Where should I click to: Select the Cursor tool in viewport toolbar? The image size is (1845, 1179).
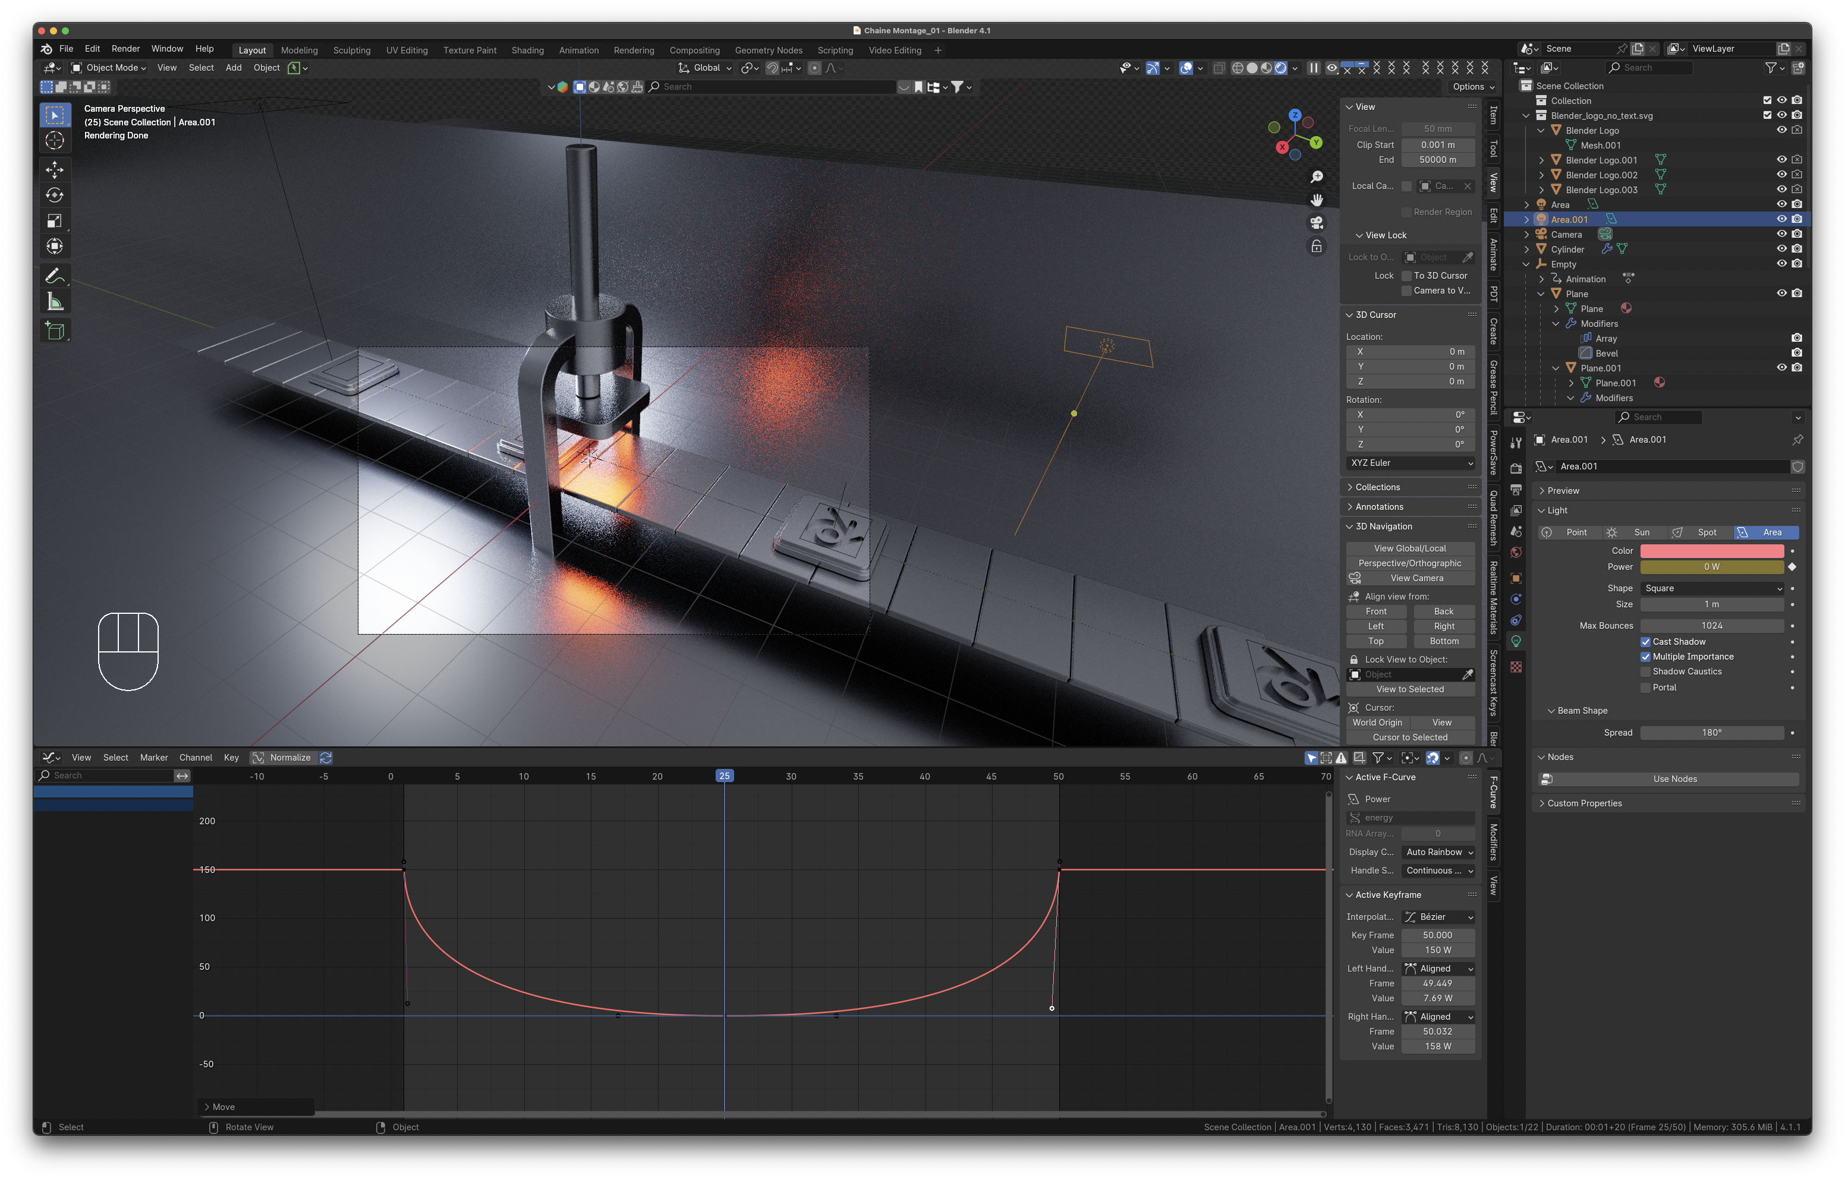pos(55,141)
